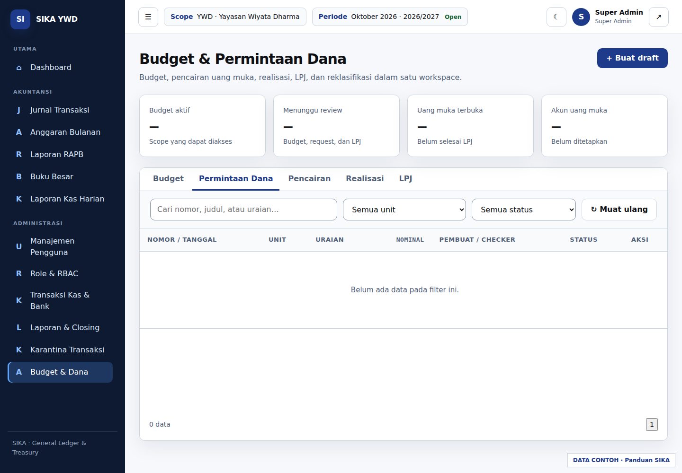
Task: Click the Muat ulang button
Action: coord(619,210)
